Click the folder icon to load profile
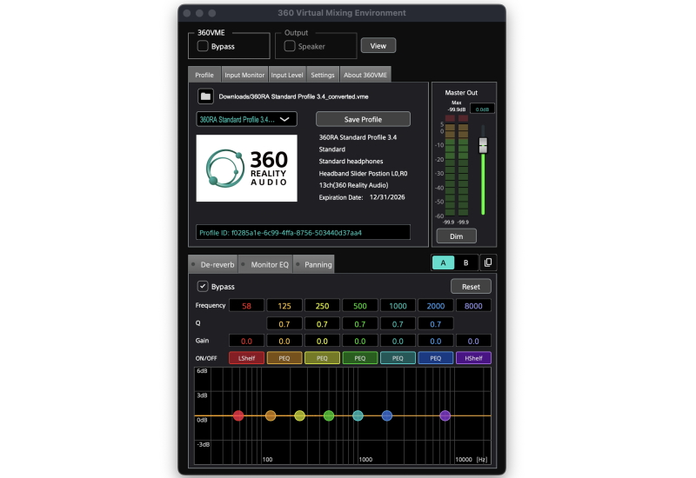 205,96
